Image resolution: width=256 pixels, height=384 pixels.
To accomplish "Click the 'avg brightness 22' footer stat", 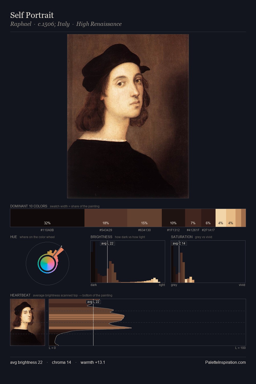I will (26, 362).
